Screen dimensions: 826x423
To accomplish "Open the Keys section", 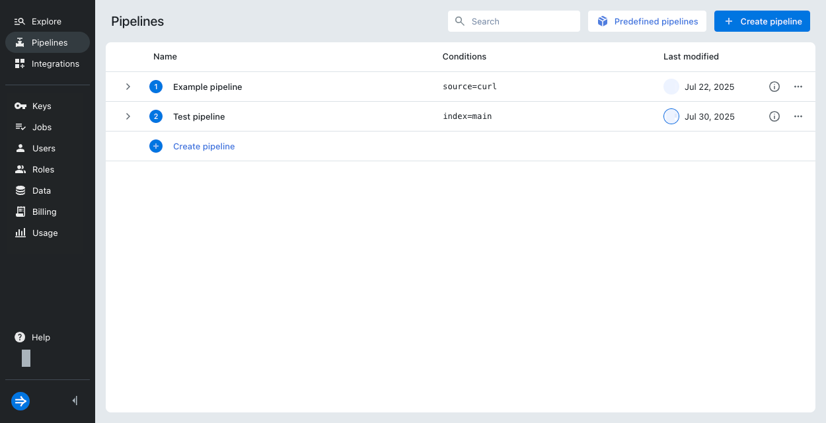I will click(x=41, y=106).
